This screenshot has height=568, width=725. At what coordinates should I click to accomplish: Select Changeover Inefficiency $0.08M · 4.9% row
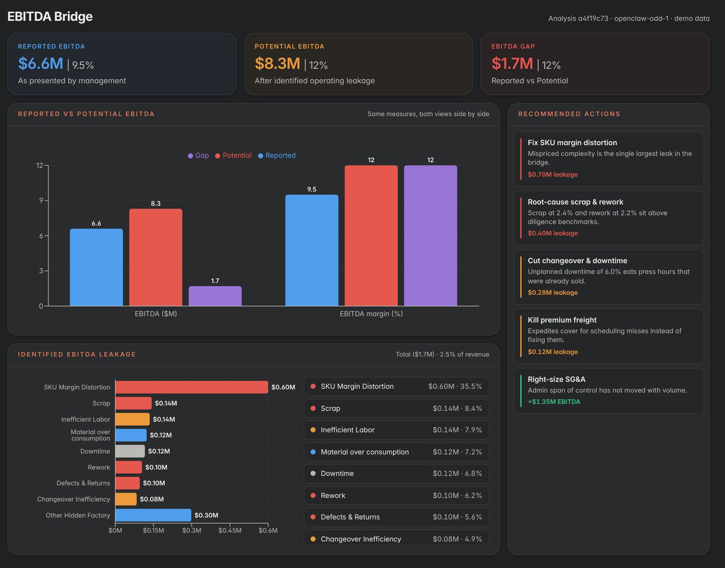coord(396,538)
